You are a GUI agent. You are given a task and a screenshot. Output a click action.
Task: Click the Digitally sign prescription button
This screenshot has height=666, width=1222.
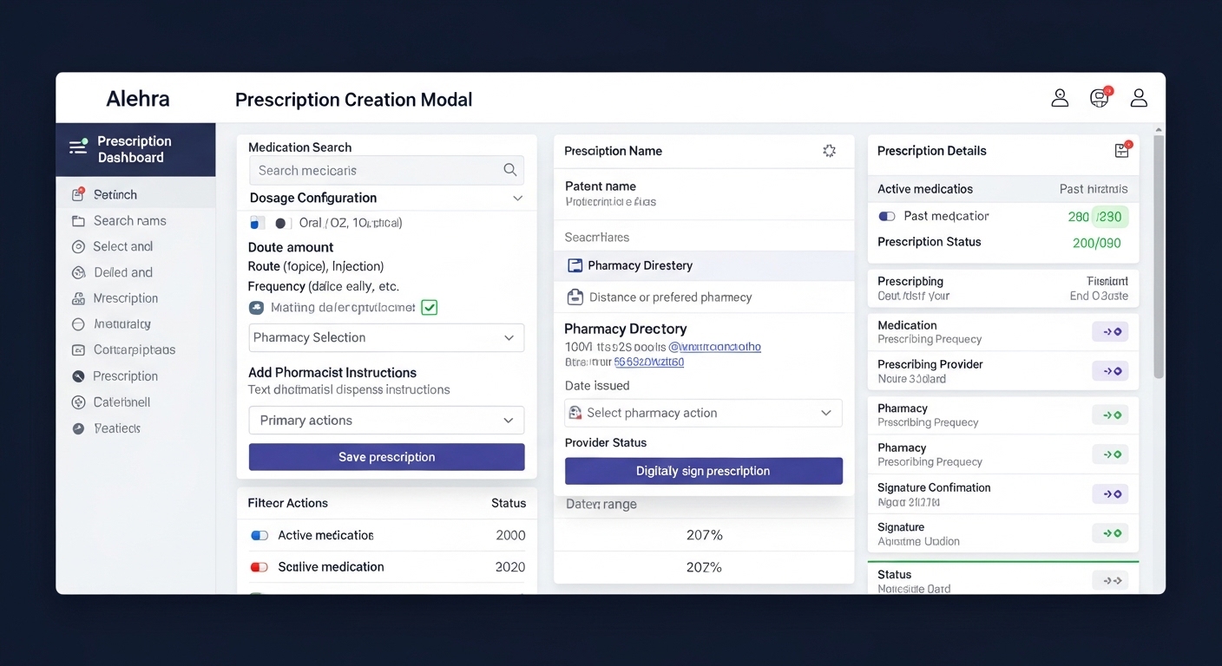(x=703, y=471)
